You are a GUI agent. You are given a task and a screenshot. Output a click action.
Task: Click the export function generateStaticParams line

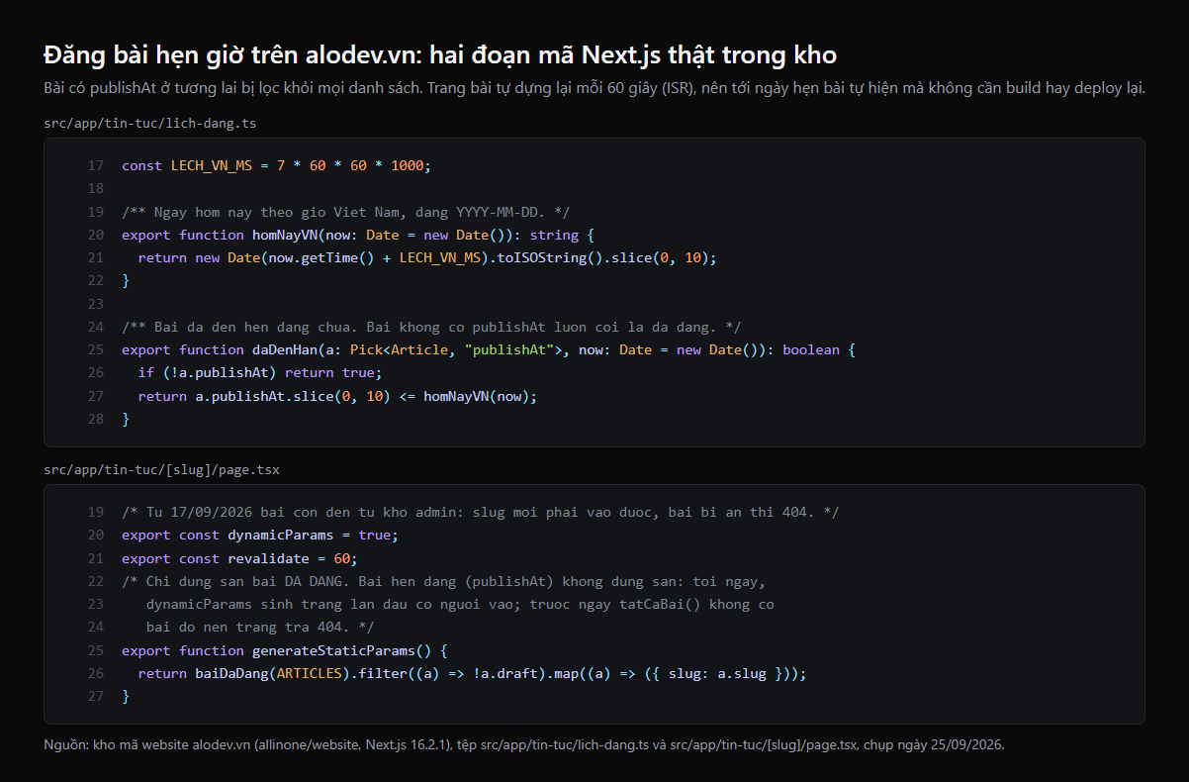coord(285,650)
